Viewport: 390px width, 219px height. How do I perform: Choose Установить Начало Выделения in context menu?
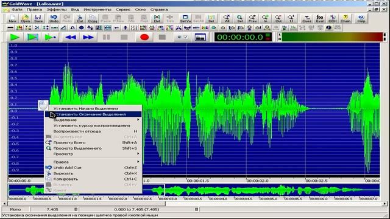pos(93,108)
